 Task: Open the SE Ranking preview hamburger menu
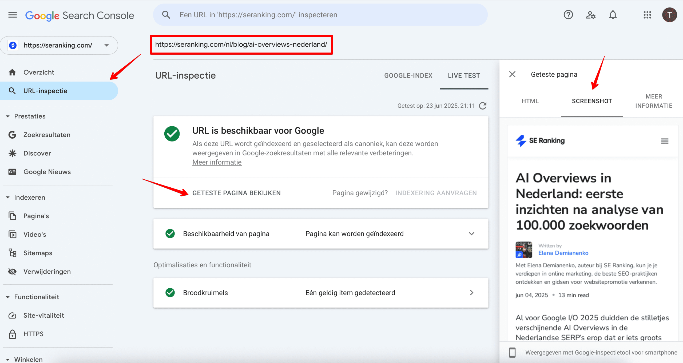665,141
